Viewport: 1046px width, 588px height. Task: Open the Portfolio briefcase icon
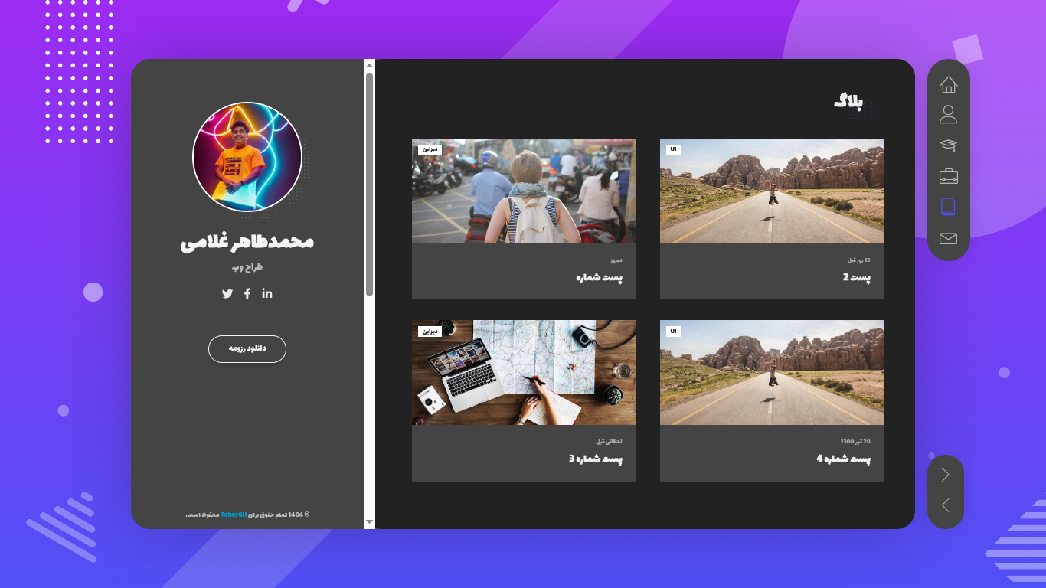point(948,176)
